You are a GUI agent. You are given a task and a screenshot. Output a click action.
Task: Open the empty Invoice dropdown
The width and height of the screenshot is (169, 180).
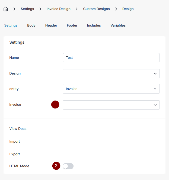click(111, 105)
